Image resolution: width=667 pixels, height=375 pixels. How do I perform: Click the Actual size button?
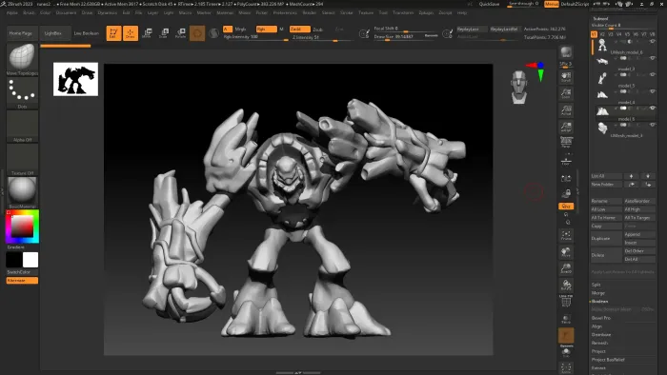tap(566, 110)
